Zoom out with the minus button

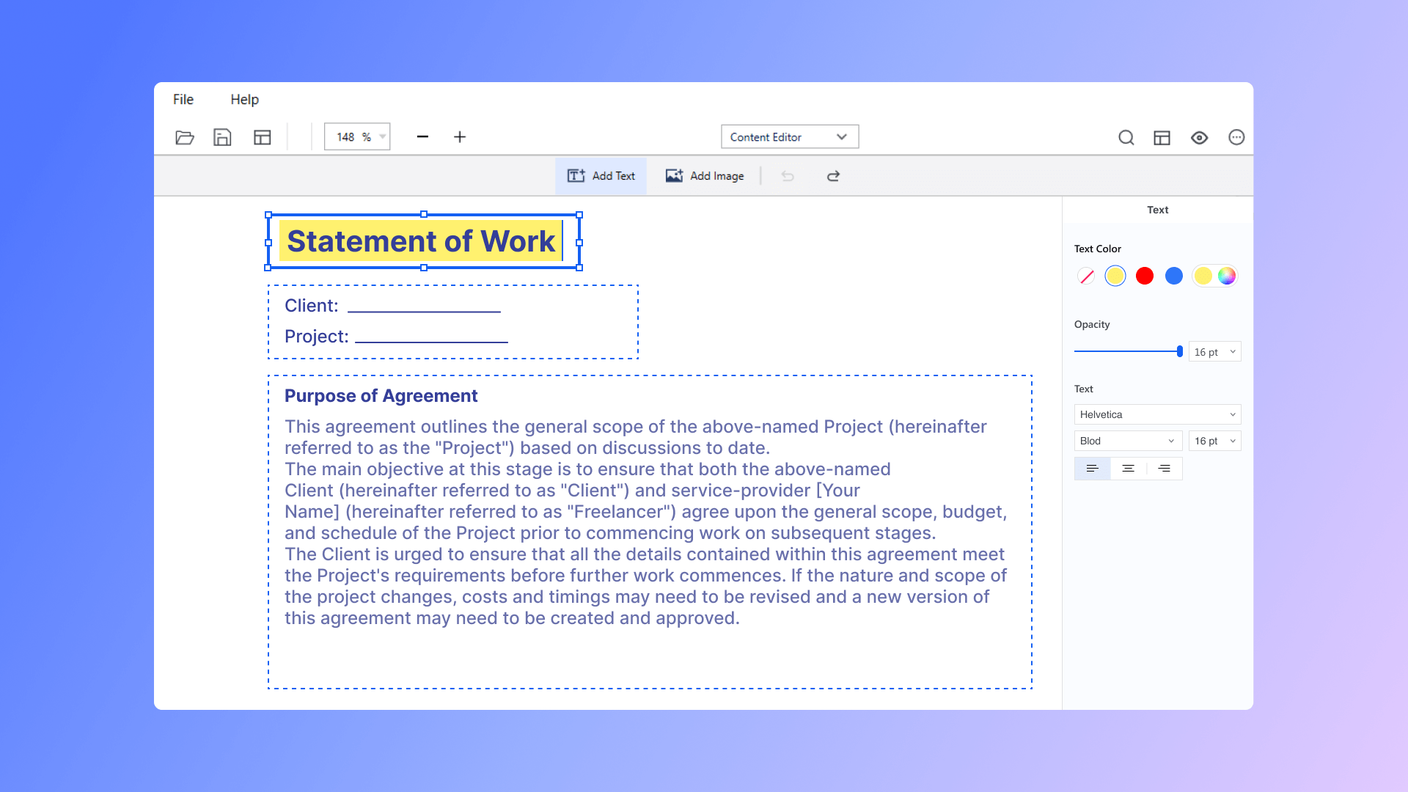[x=422, y=136]
